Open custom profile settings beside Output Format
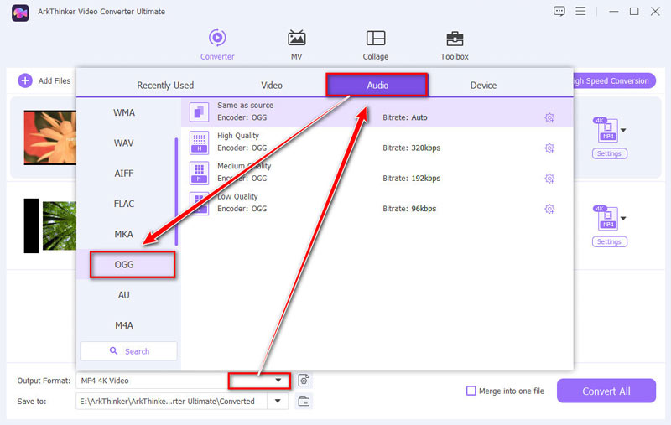671x425 pixels. 304,381
